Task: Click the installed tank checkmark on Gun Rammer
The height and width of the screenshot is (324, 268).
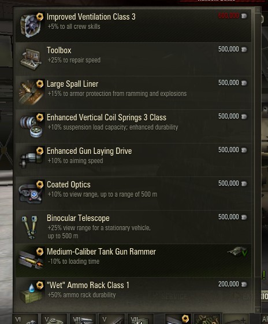Action: pyautogui.click(x=237, y=252)
